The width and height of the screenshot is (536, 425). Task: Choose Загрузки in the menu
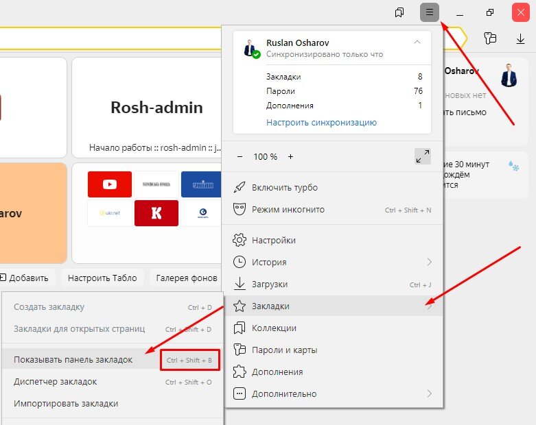[x=332, y=284]
